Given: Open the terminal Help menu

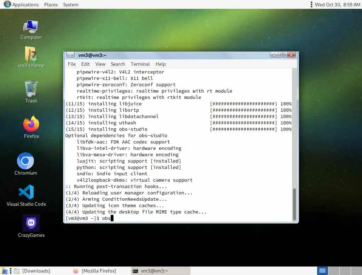Looking at the screenshot, I should (160, 64).
